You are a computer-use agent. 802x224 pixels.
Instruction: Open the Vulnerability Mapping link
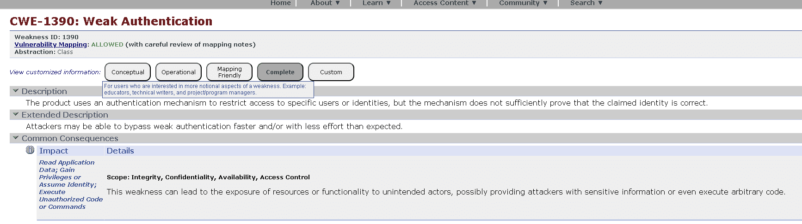(x=50, y=44)
